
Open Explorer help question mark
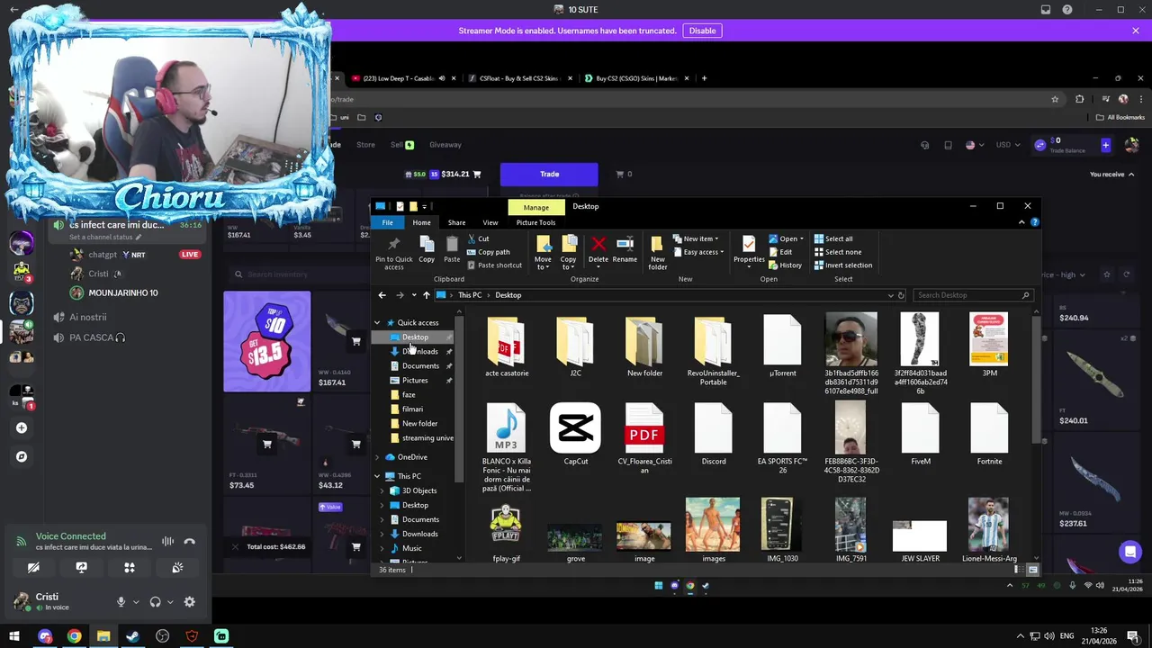point(1035,222)
